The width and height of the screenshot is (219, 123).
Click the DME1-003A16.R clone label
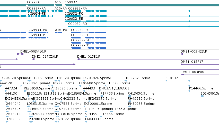33,52
